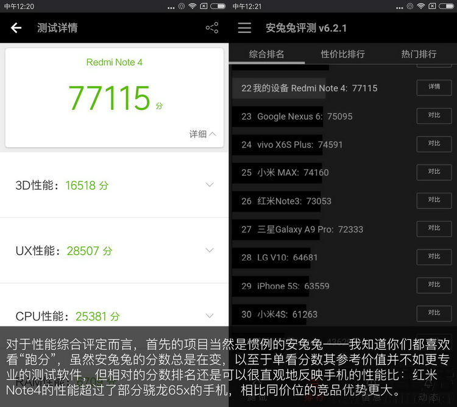This screenshot has height=407, width=457.
Task: Tap the 77115 total score
Action: (110, 98)
